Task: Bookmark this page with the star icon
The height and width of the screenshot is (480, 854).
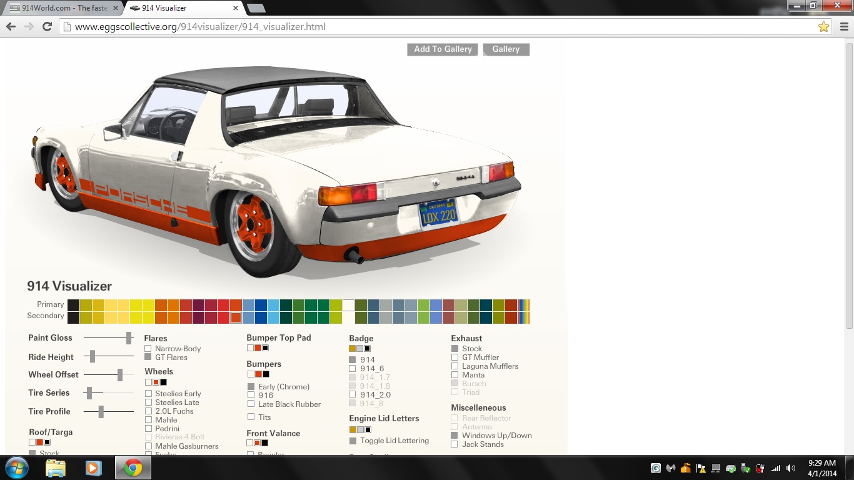Action: point(823,27)
